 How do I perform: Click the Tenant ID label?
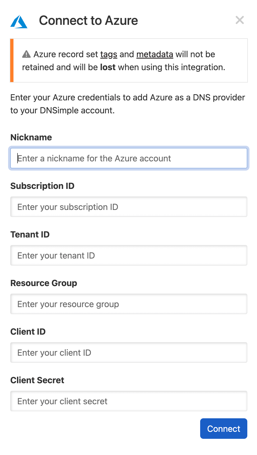(x=30, y=235)
